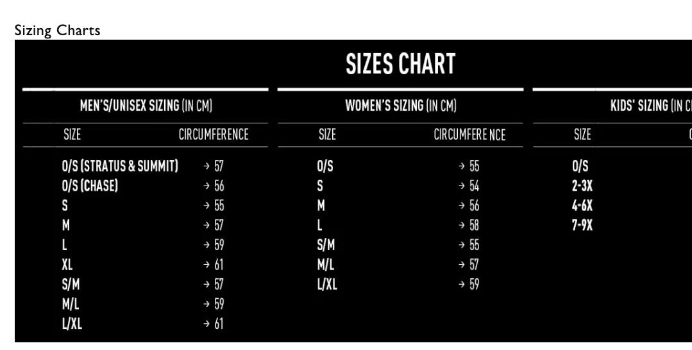692x350 pixels.
Task: Click the men's S/M size label
Action: point(71,284)
